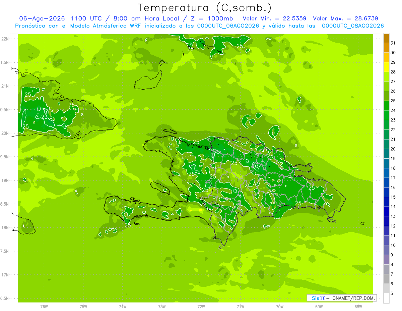Click the '73W' longitude axis label
Image resolution: width=402 pixels, height=311 pixels.
162,307
